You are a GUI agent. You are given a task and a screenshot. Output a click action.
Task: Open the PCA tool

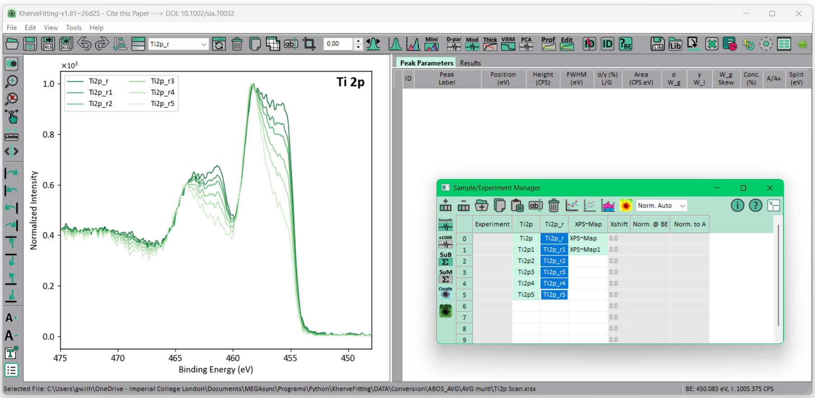coord(526,44)
